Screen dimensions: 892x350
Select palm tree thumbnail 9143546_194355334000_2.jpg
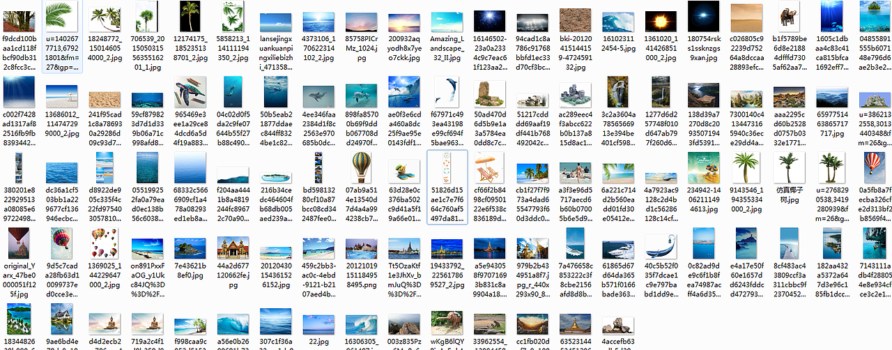(747, 167)
